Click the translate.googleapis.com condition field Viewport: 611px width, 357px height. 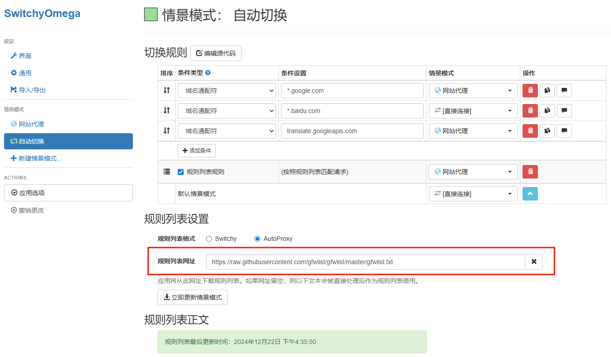[x=352, y=131]
